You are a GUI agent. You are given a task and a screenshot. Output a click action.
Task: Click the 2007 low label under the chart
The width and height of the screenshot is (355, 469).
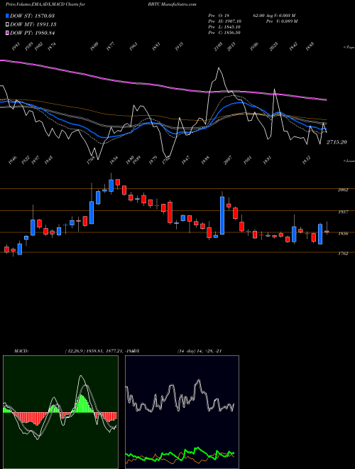pyautogui.click(x=226, y=161)
